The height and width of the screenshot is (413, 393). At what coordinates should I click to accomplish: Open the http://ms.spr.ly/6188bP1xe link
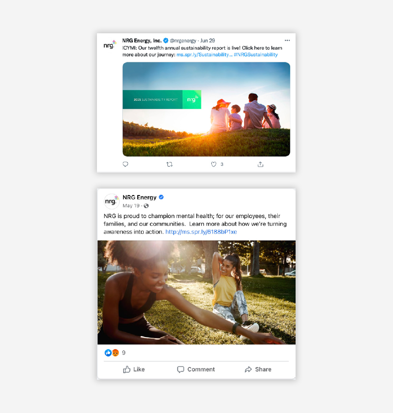(201, 232)
